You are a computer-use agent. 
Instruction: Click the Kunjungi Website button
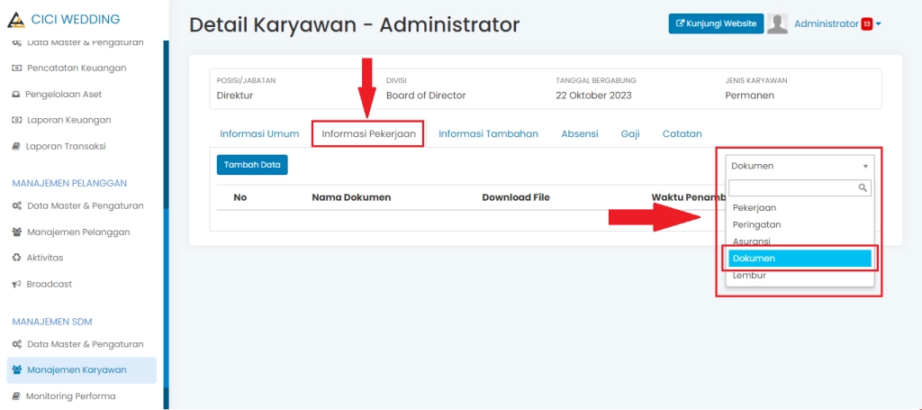(716, 23)
